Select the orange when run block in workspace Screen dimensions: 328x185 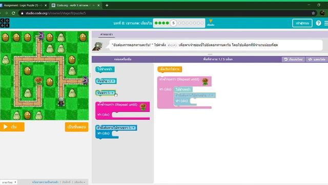(170, 69)
